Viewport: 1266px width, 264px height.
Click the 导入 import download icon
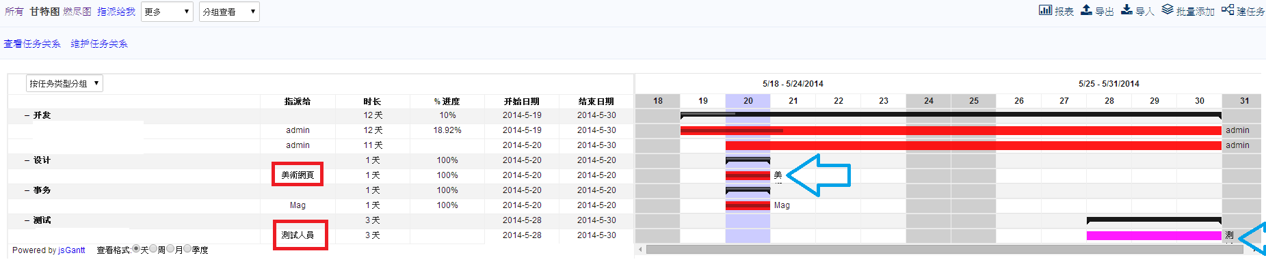pos(1126,10)
